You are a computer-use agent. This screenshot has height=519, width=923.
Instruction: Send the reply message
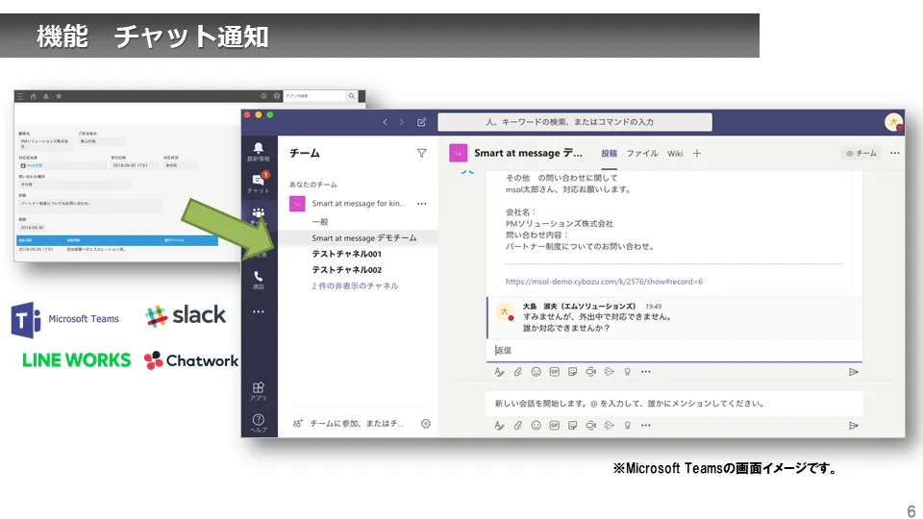[853, 372]
